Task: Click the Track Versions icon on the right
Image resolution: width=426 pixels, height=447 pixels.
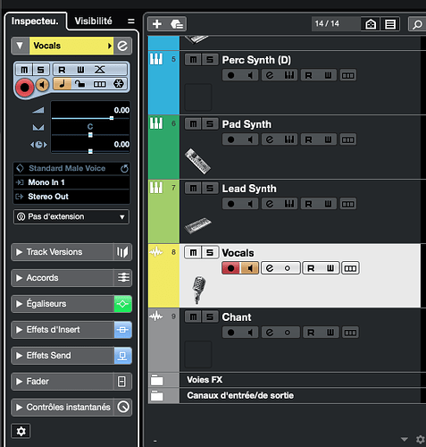Action: 122,252
